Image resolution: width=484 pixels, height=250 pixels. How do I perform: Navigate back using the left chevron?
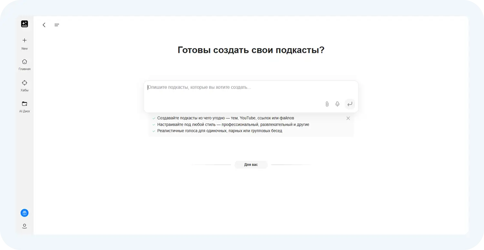44,25
